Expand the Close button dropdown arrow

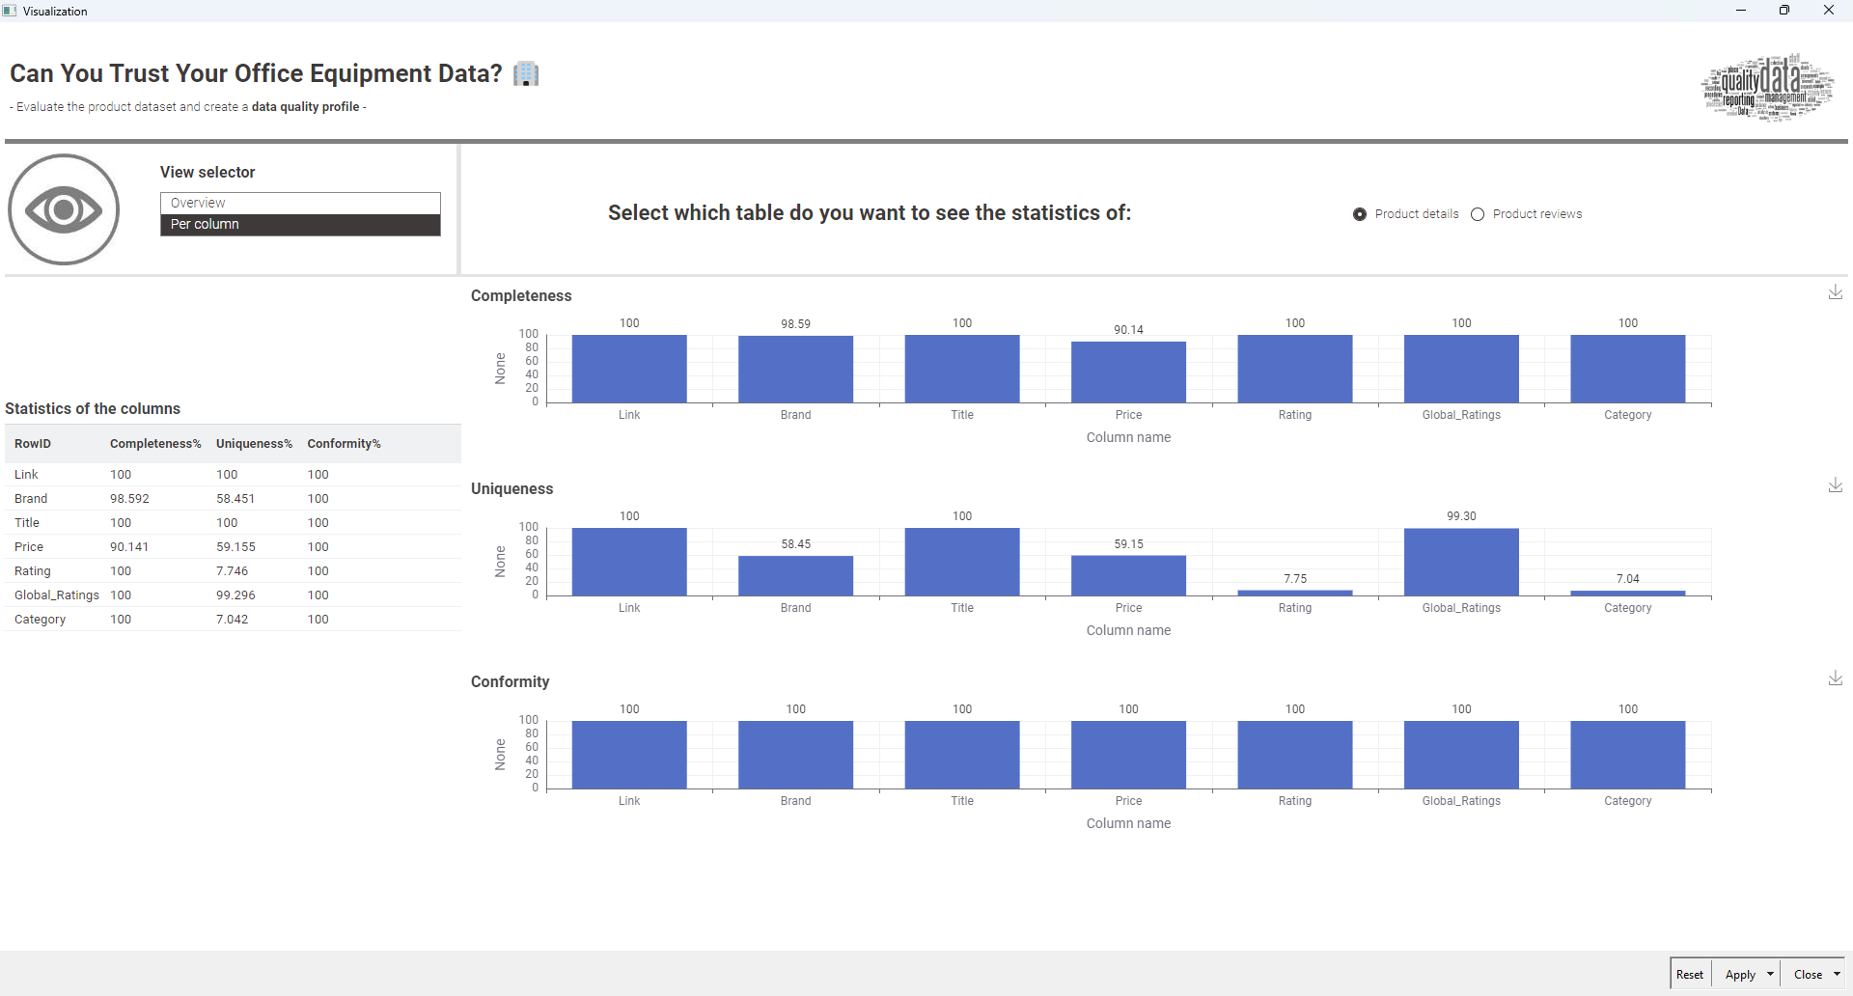click(x=1837, y=974)
